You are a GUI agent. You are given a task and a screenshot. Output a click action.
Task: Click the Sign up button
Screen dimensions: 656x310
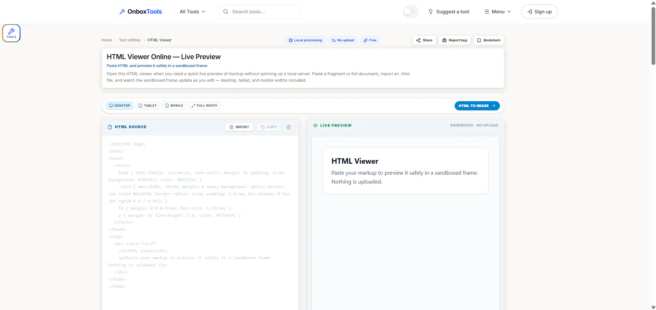tap(539, 12)
